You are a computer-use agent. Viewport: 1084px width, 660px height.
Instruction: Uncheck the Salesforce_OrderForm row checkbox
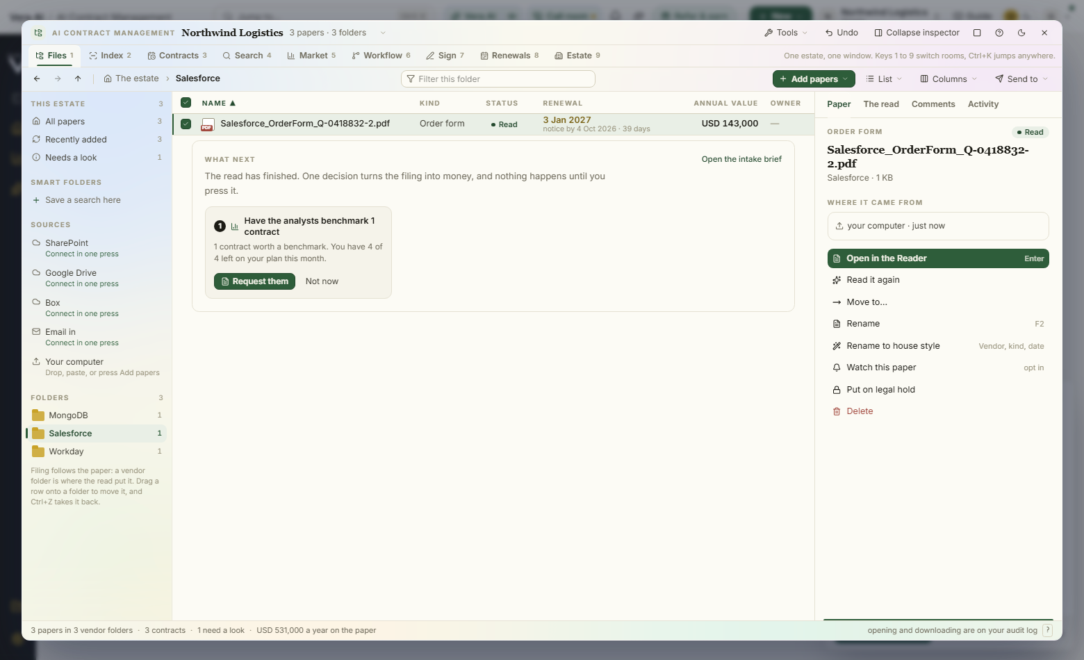pos(186,124)
